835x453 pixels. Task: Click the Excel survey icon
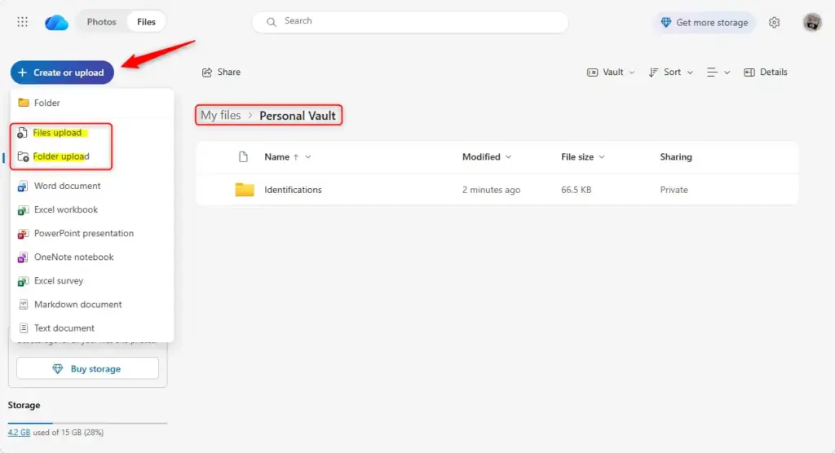coord(23,280)
